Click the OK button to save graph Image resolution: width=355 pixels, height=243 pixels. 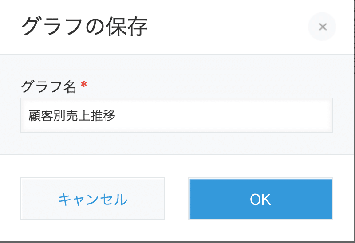pos(260,199)
